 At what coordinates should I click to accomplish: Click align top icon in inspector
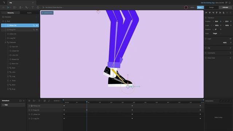[x=217, y=13]
